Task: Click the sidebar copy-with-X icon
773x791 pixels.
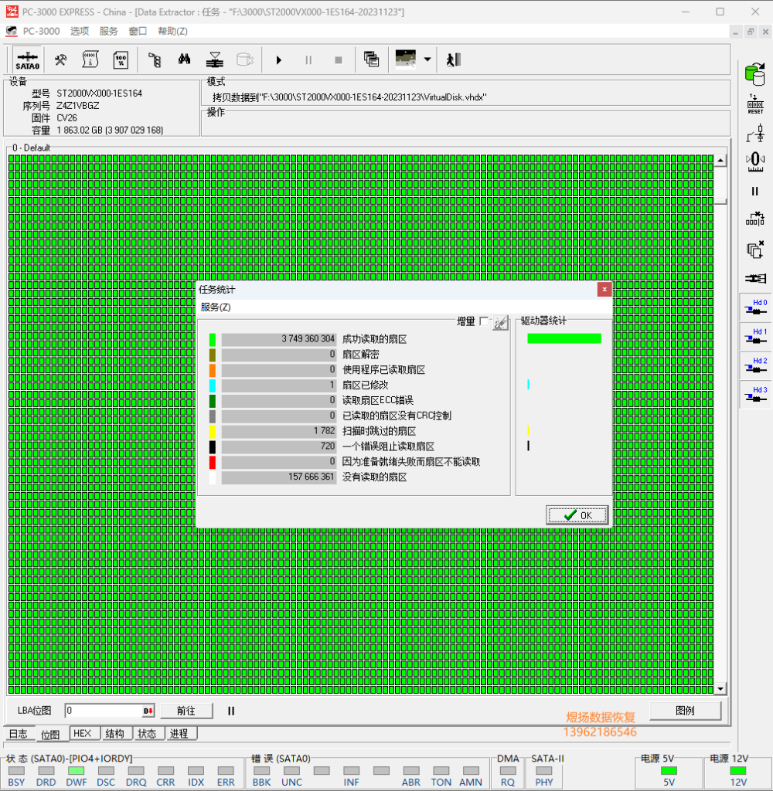Action: point(755,250)
